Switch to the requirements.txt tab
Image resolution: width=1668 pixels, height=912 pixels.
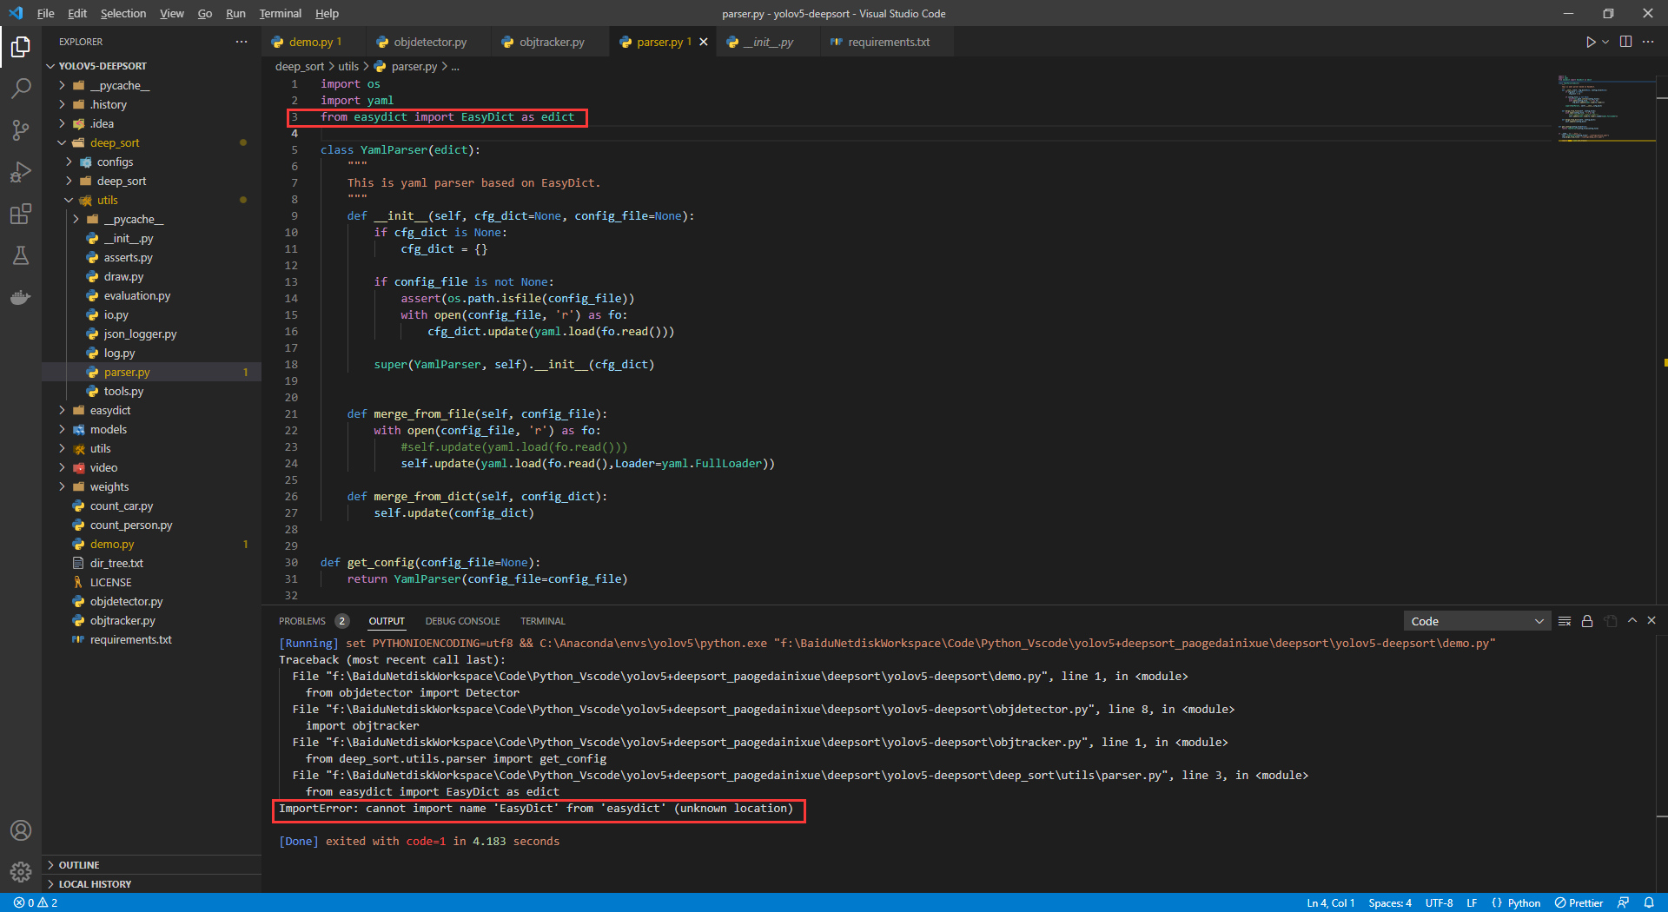pyautogui.click(x=887, y=41)
